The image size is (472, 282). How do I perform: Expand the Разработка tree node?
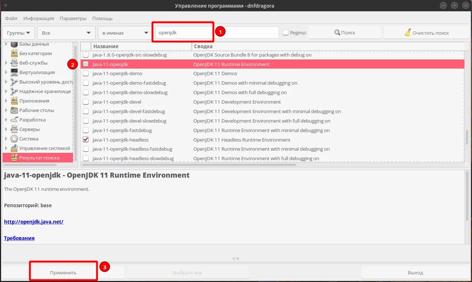pos(6,120)
